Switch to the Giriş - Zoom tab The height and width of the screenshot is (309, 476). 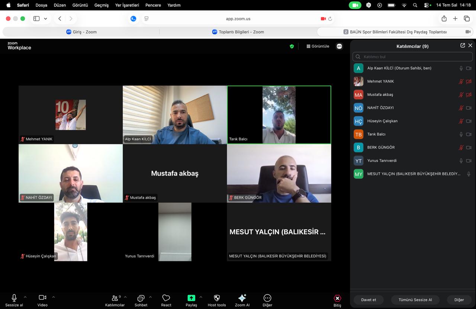tap(81, 32)
